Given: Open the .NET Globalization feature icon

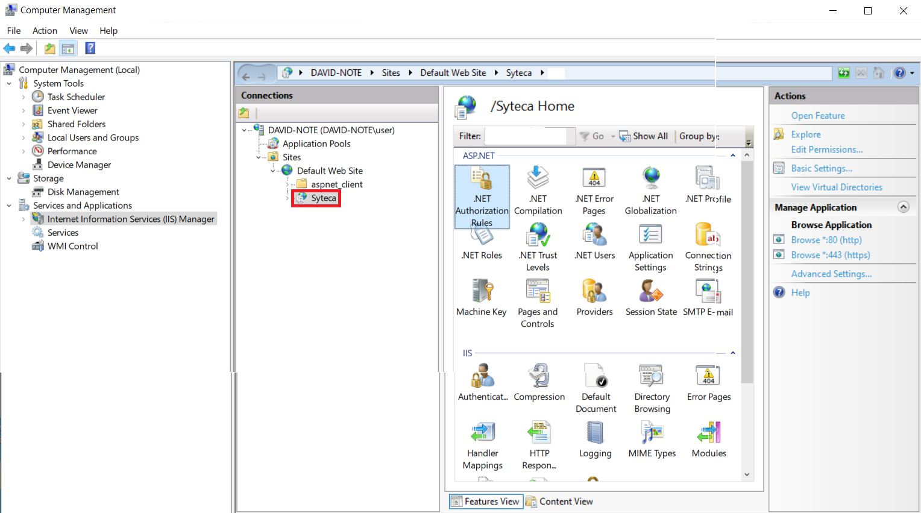Looking at the screenshot, I should pyautogui.click(x=651, y=178).
